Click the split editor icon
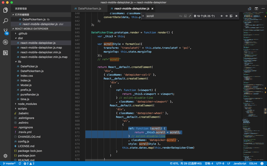The image size is (267, 166). pos(256,9)
